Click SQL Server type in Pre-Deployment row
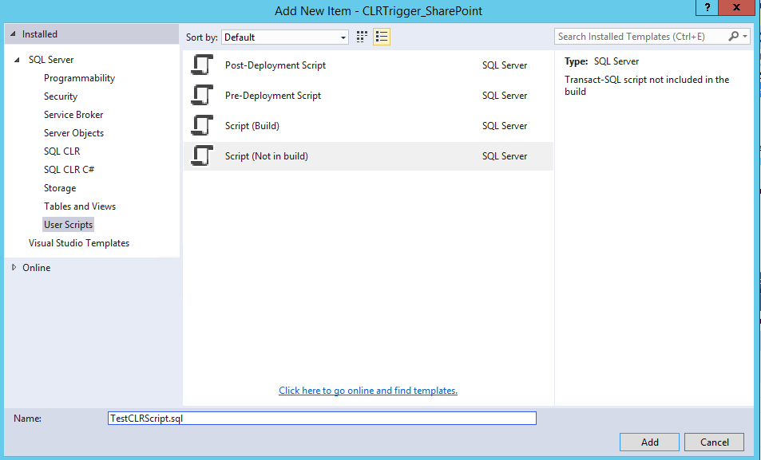Viewport: 761px width, 460px height. [504, 96]
